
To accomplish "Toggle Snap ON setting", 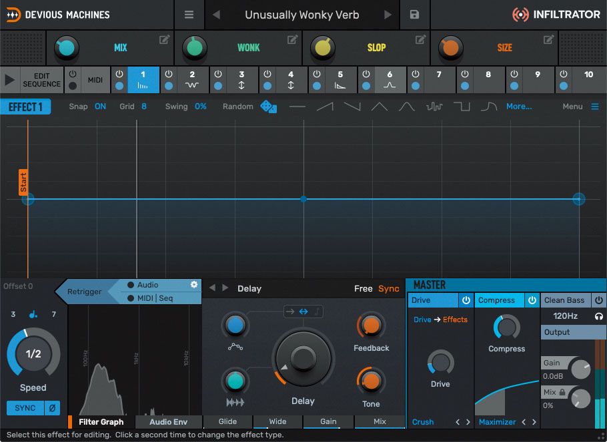I will (100, 107).
